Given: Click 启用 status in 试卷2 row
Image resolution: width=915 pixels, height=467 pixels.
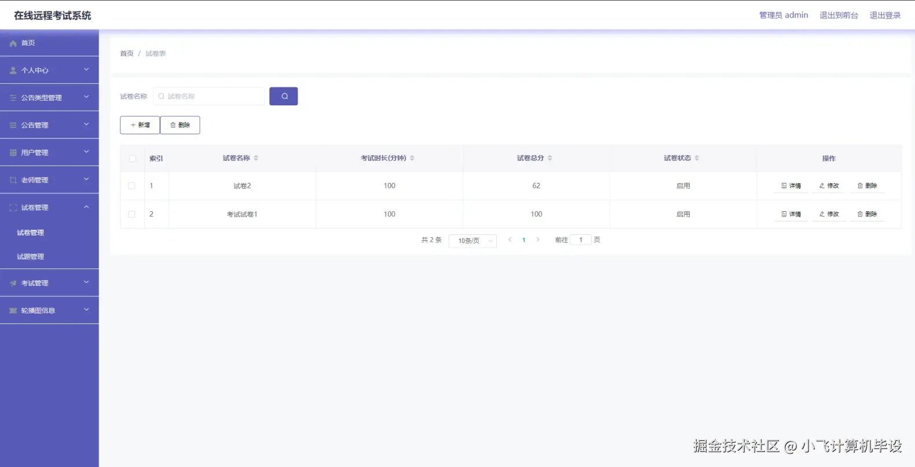Looking at the screenshot, I should tap(683, 186).
